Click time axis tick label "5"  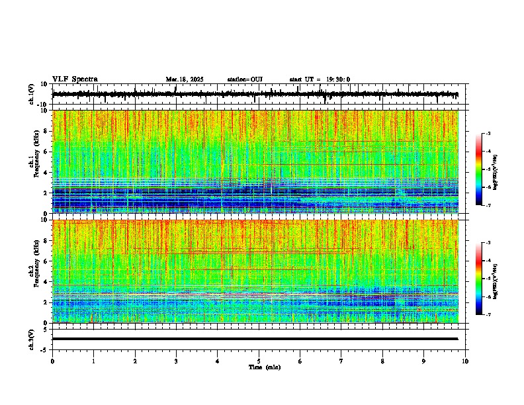259,361
